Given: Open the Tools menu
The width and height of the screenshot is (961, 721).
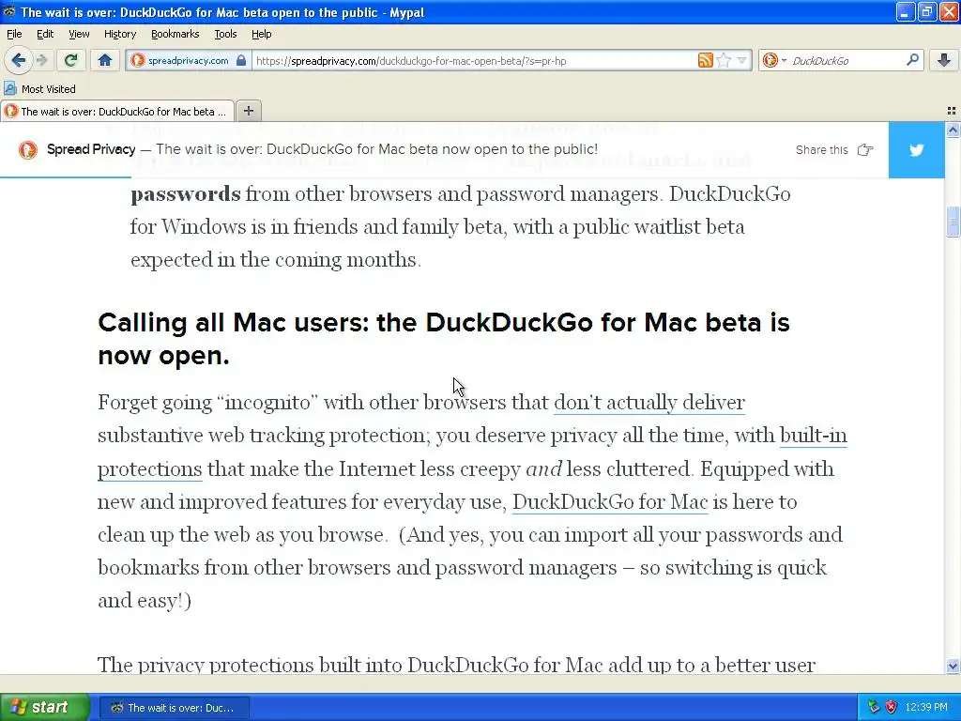Looking at the screenshot, I should click(225, 34).
